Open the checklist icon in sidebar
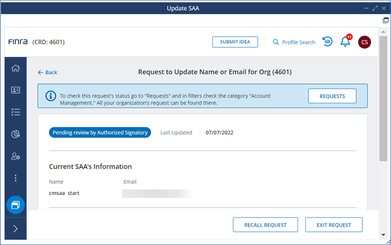391x245 pixels. point(15,112)
